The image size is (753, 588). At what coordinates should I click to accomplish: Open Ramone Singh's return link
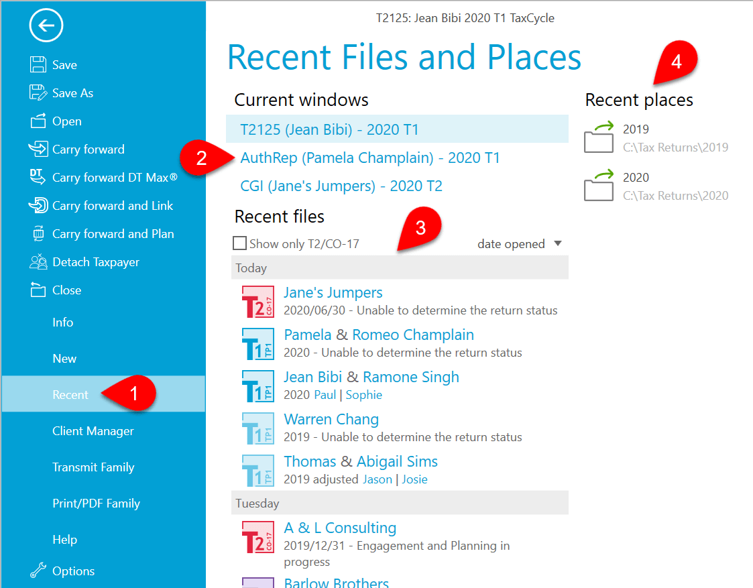[411, 377]
